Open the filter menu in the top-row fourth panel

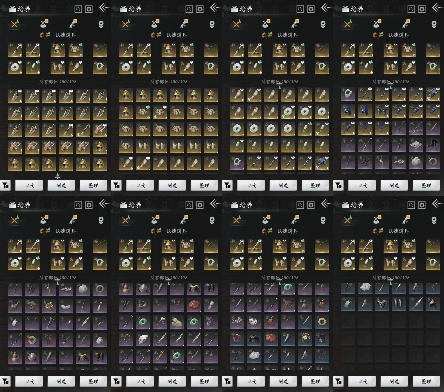pyautogui.click(x=338, y=186)
